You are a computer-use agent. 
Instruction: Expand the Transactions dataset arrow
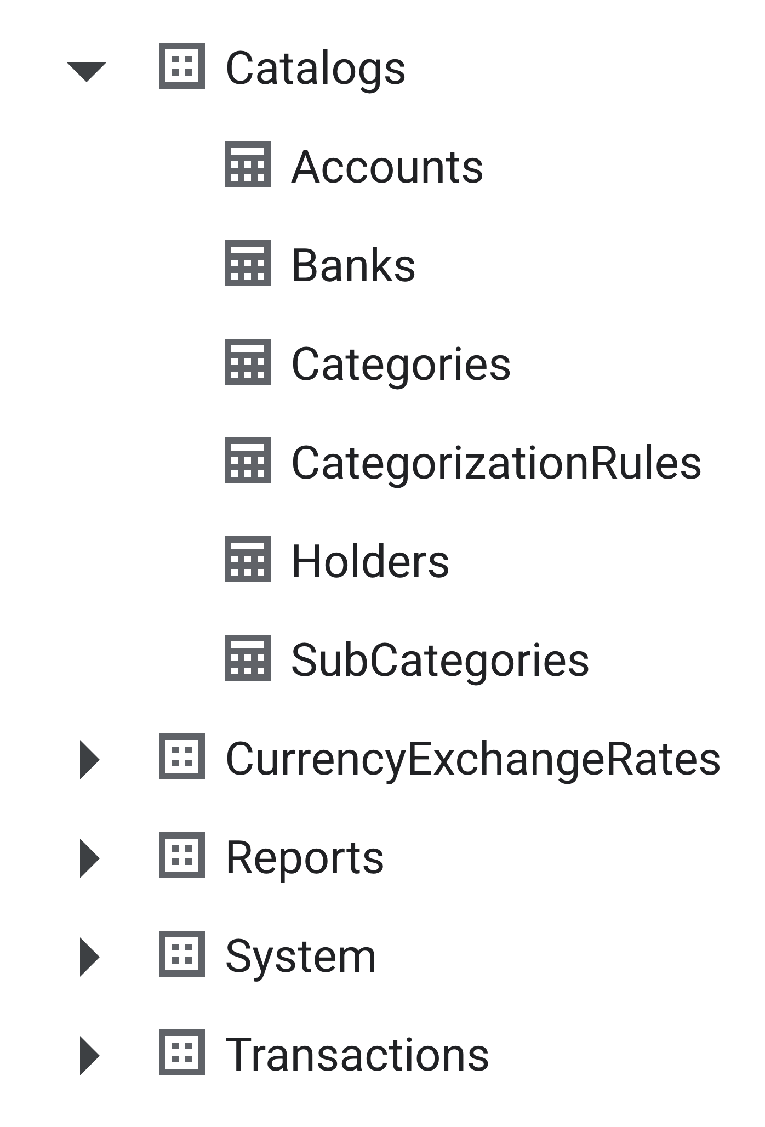[x=90, y=1055]
